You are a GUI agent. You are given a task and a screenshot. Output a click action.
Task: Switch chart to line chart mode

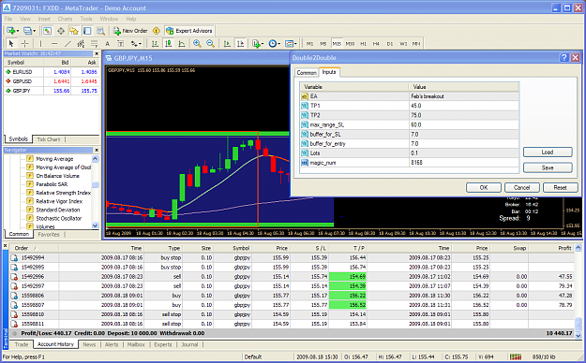182,44
